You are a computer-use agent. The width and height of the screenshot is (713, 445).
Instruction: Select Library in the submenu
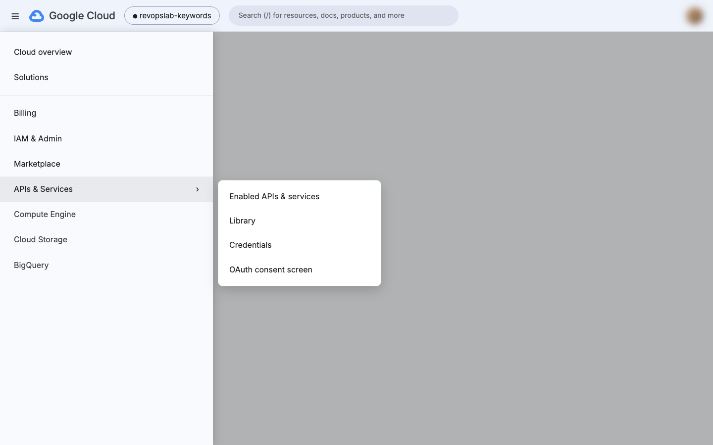[300, 221]
